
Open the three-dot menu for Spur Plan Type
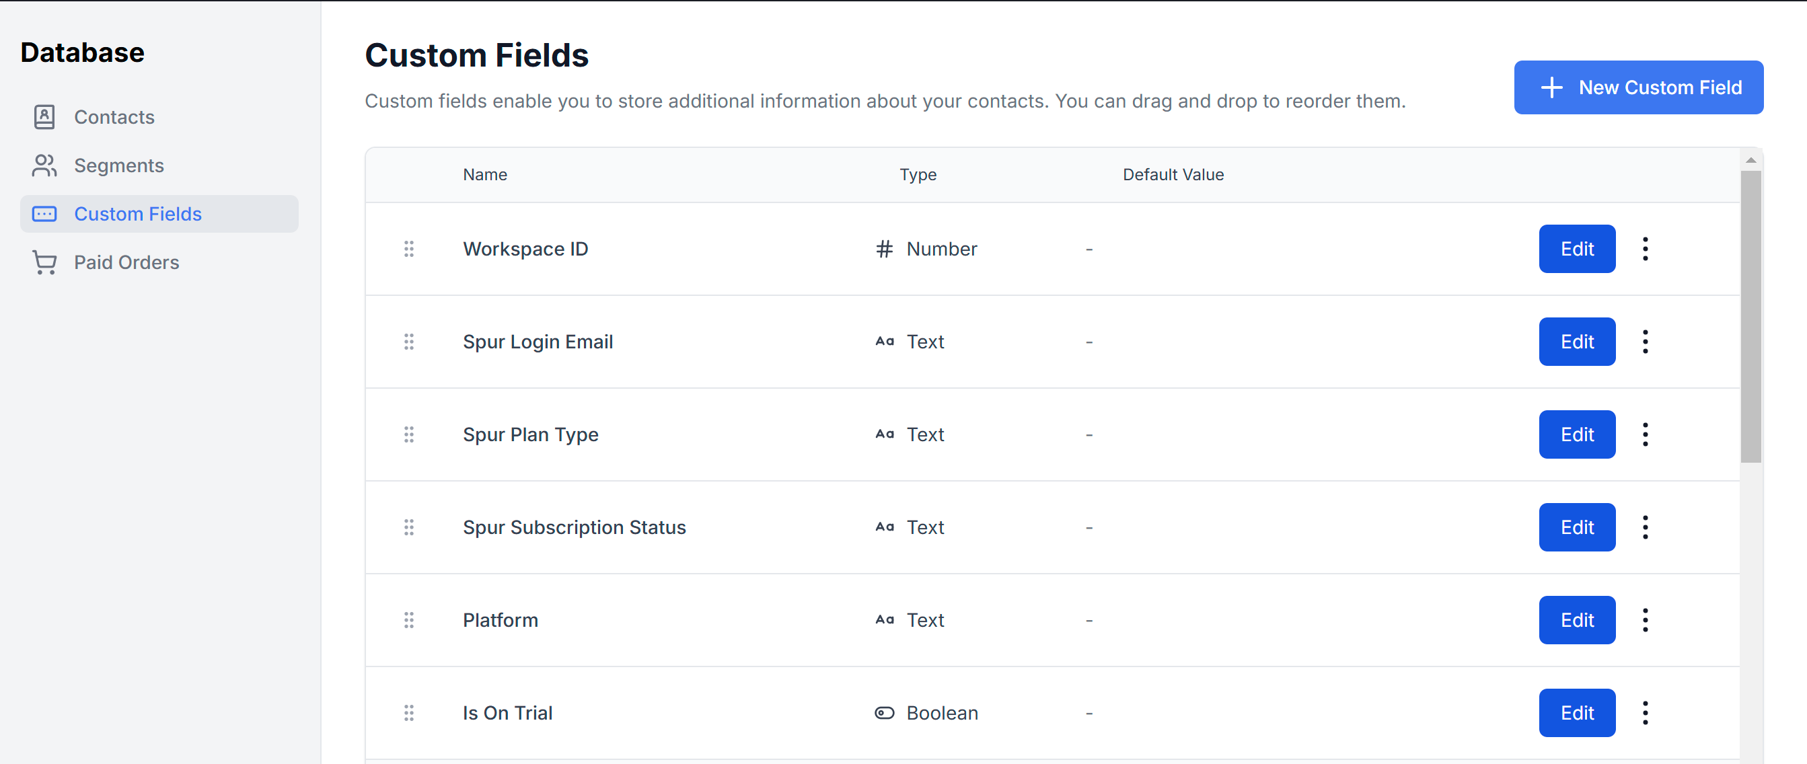pos(1645,434)
